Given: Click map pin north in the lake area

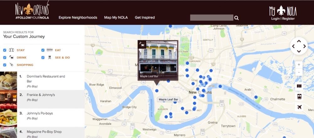Looking at the screenshot, I should pos(170,26).
